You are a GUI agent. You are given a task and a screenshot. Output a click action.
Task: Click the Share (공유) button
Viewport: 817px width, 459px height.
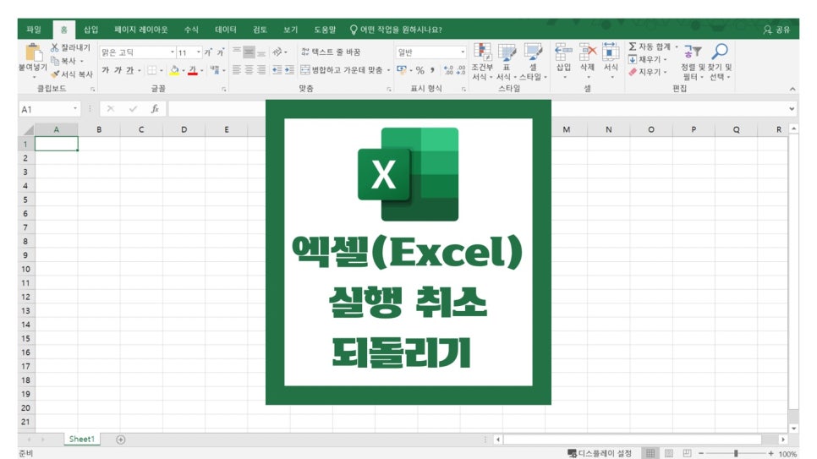pos(777,30)
